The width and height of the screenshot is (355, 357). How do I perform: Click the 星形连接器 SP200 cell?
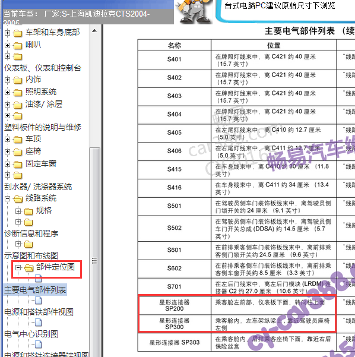[x=175, y=305]
